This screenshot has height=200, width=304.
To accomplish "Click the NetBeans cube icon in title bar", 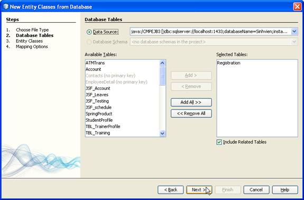I will pos(6,6).
